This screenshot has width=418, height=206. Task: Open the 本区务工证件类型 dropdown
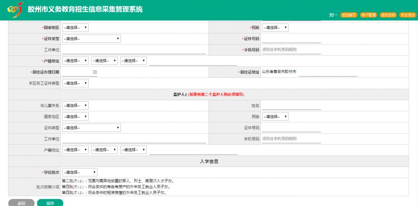75,84
